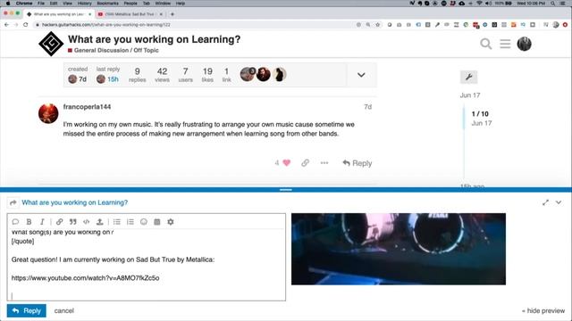Image resolution: width=572 pixels, height=321 pixels.
Task: Click the site logo diamond icon
Action: click(51, 44)
